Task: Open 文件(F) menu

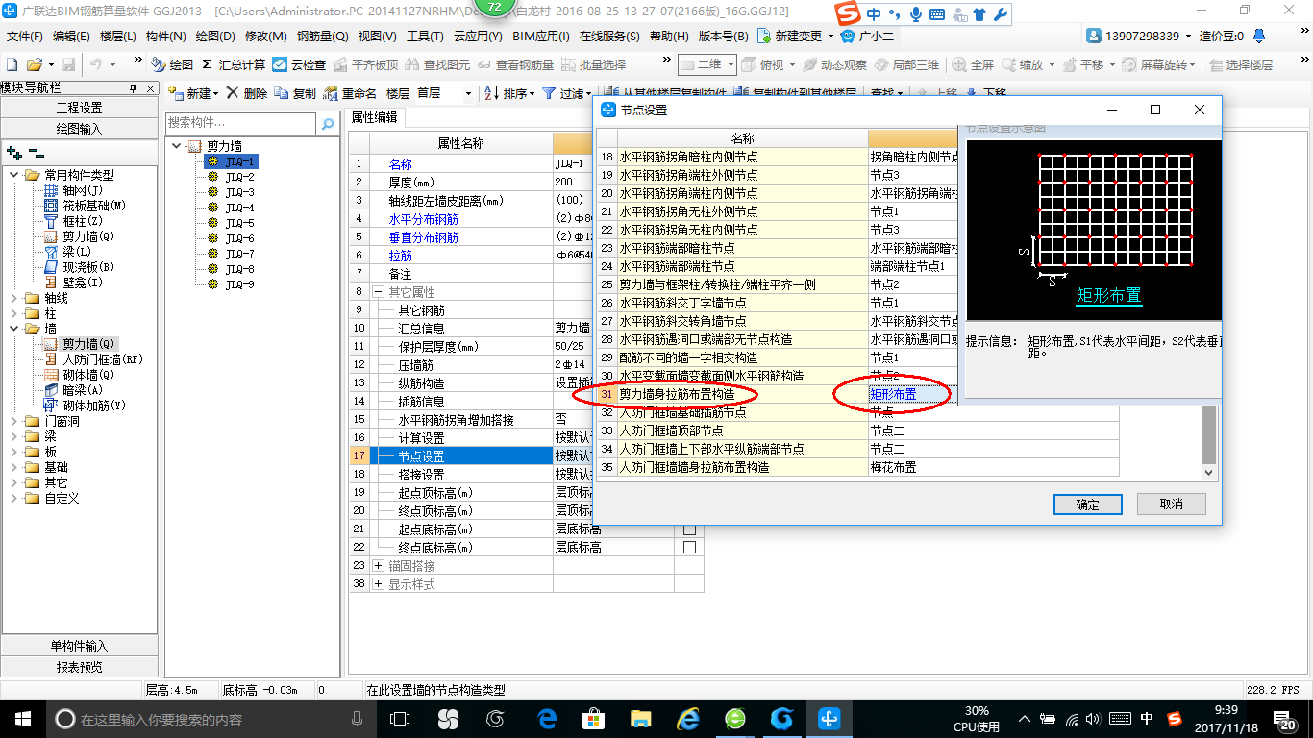Action: tap(25, 37)
